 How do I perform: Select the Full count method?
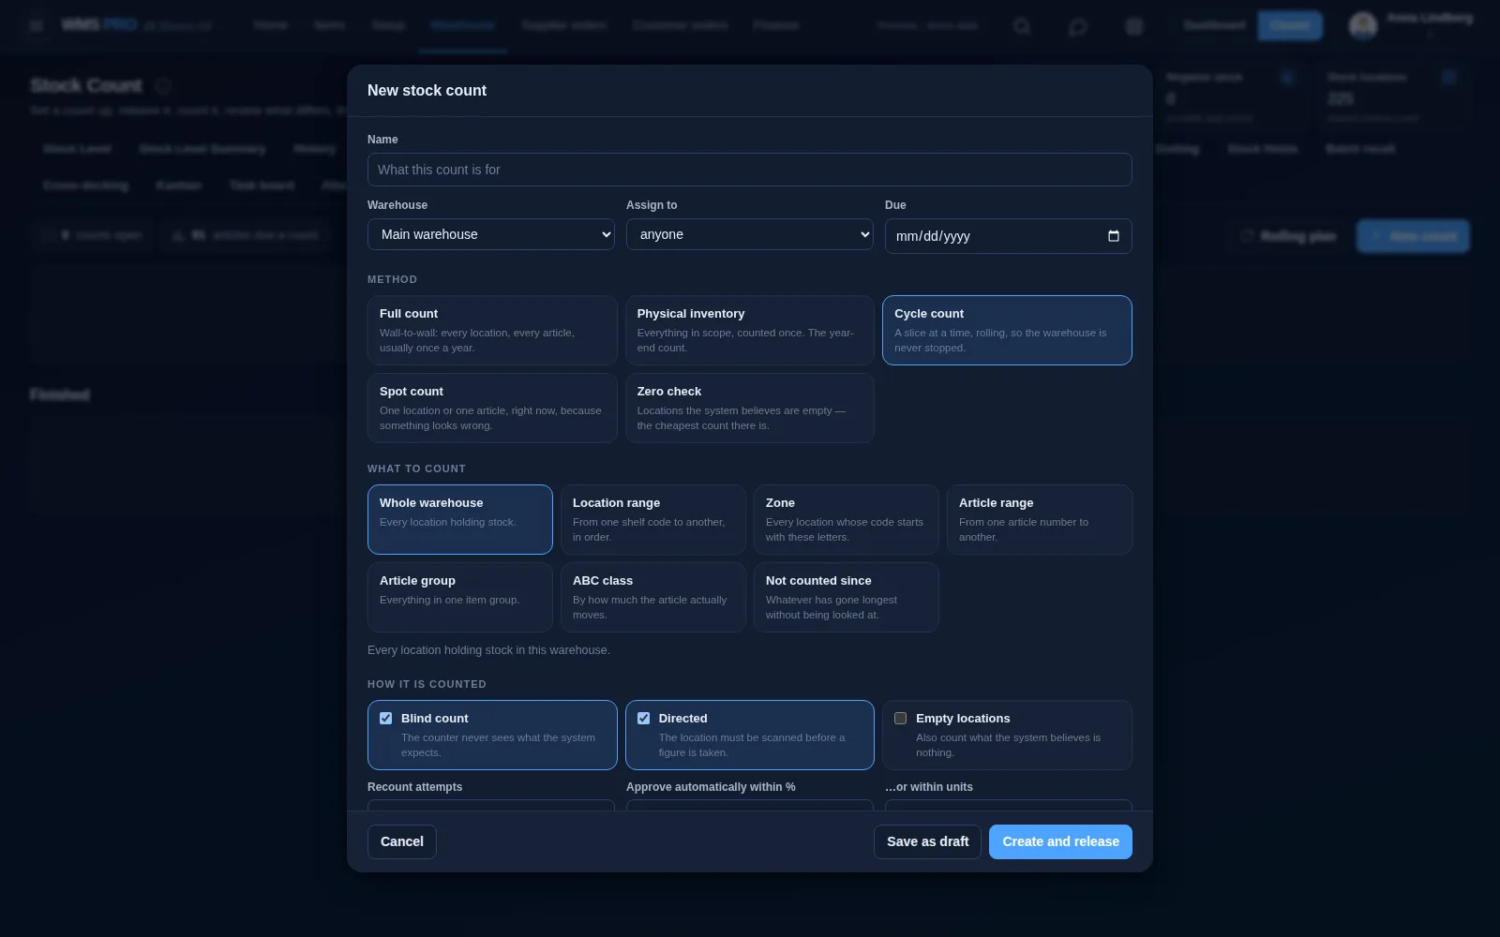(x=492, y=331)
